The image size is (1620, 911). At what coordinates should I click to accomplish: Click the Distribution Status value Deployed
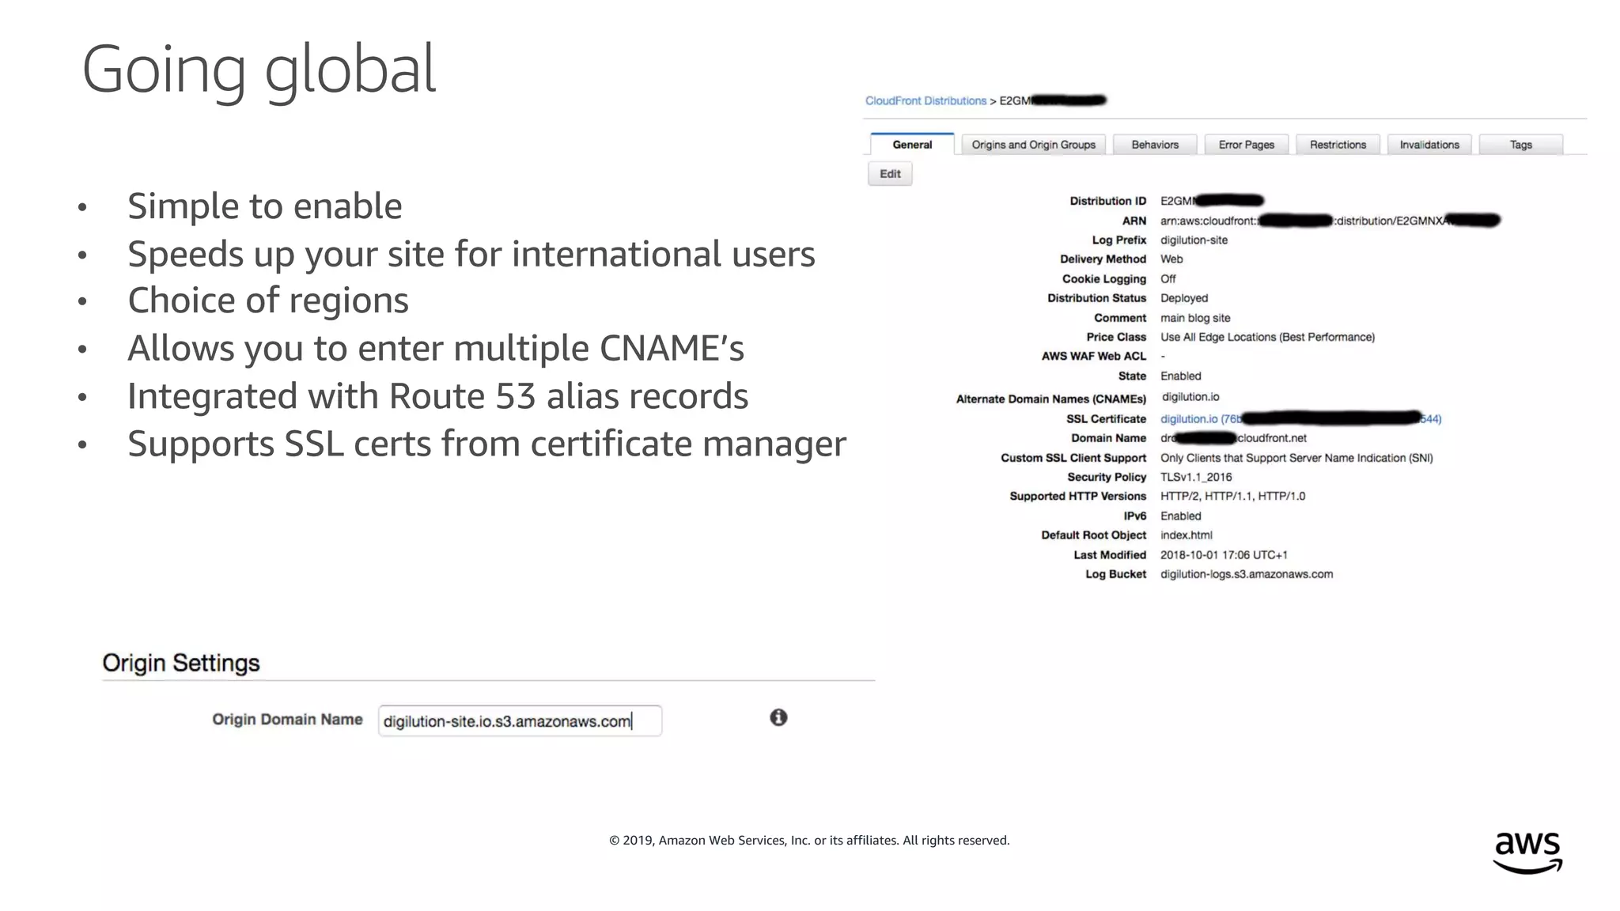click(x=1184, y=298)
